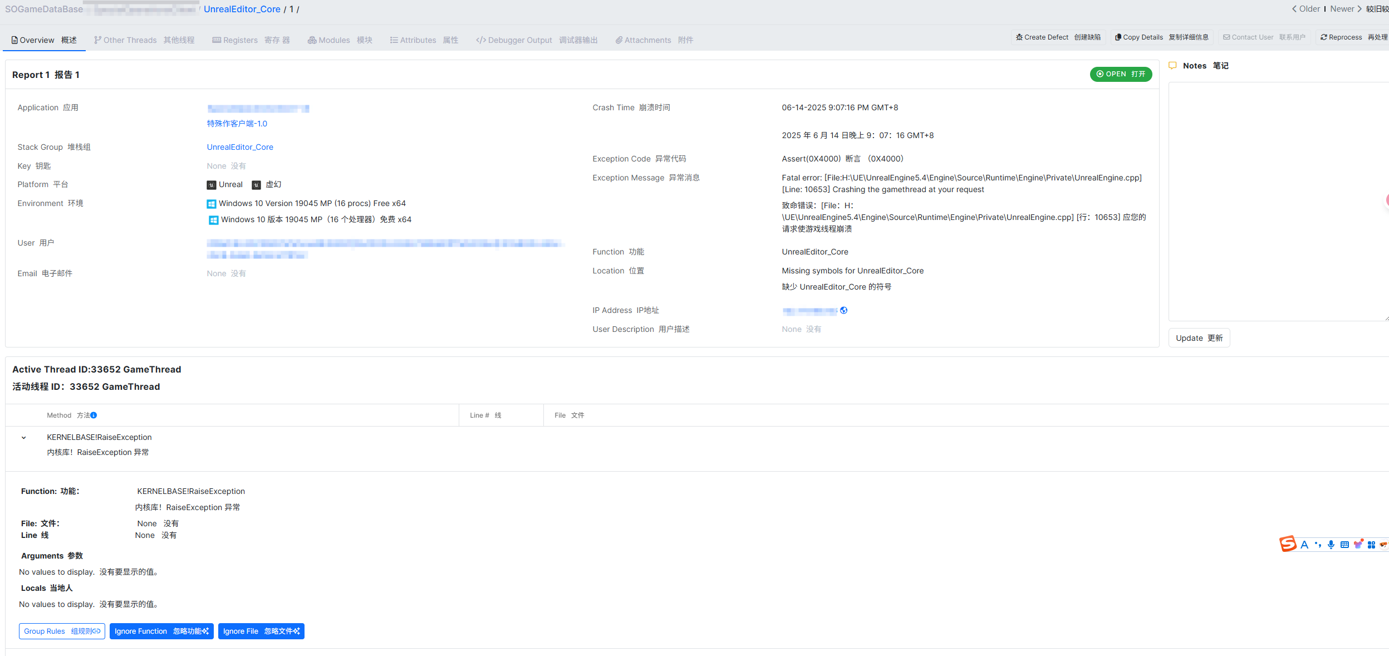Click the Contact User button
The width and height of the screenshot is (1389, 656).
[1264, 37]
